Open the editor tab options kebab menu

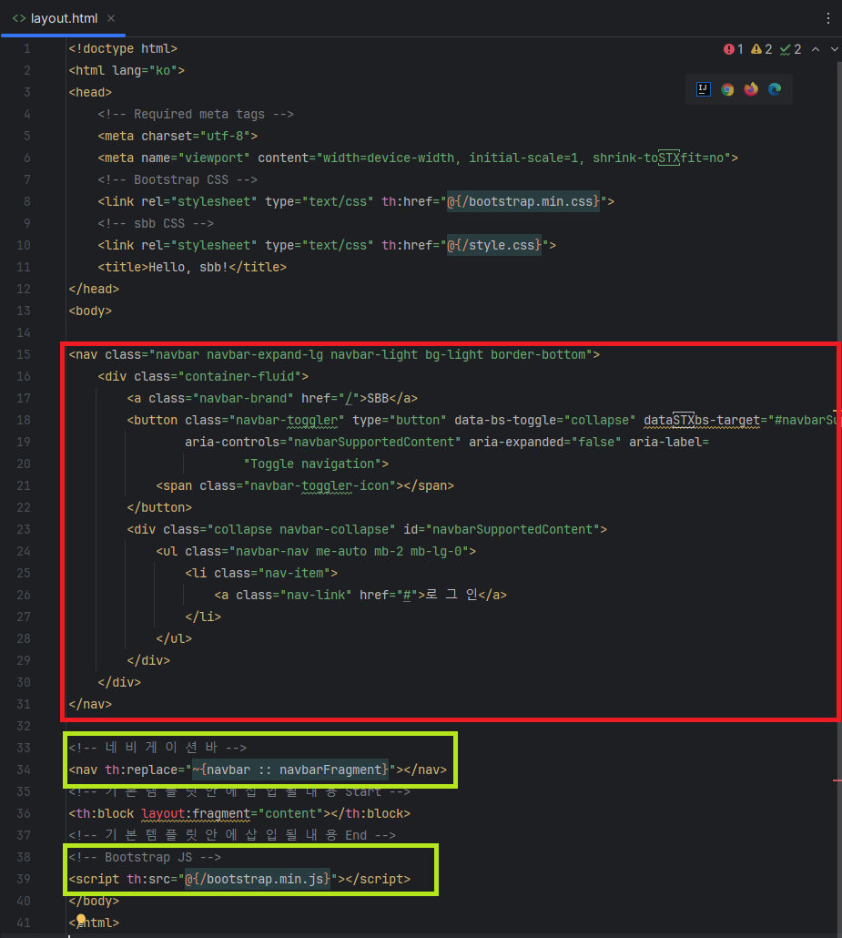828,18
